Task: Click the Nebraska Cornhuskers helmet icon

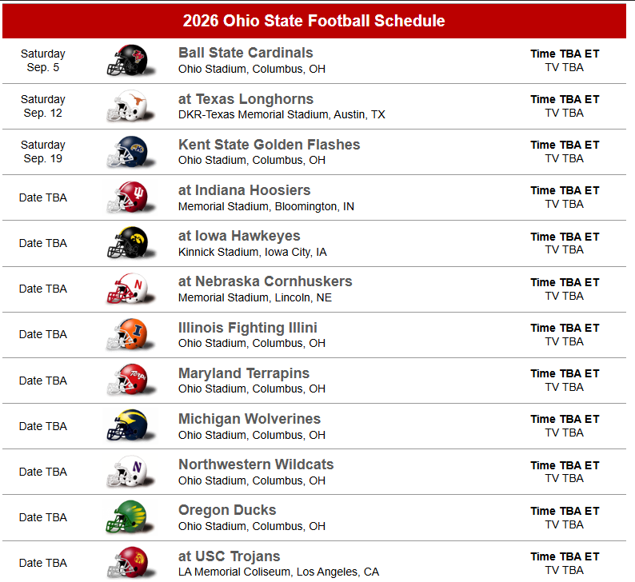Action: (x=126, y=289)
